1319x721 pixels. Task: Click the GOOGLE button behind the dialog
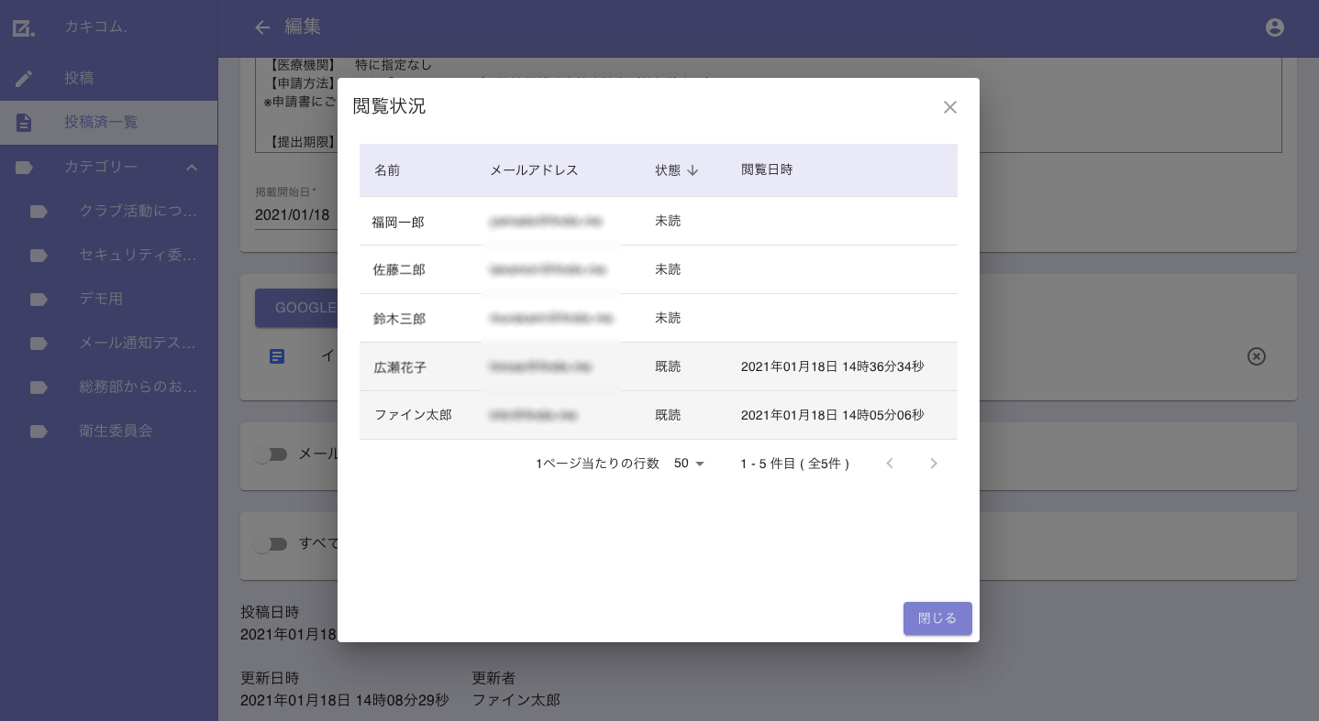(296, 308)
